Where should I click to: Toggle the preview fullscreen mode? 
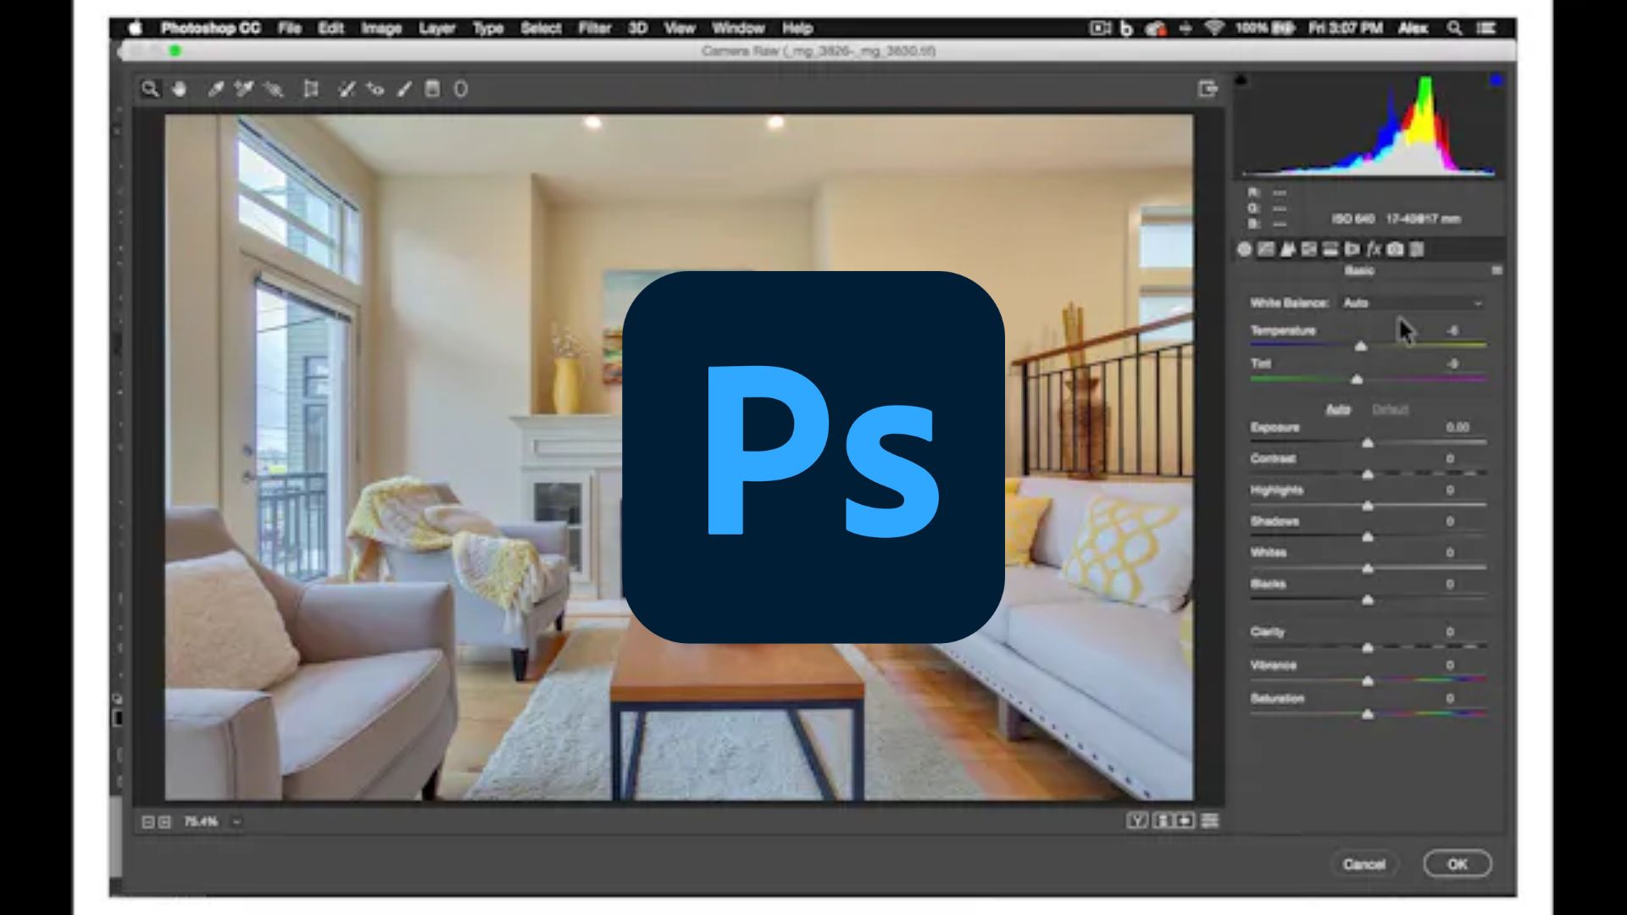1208,87
